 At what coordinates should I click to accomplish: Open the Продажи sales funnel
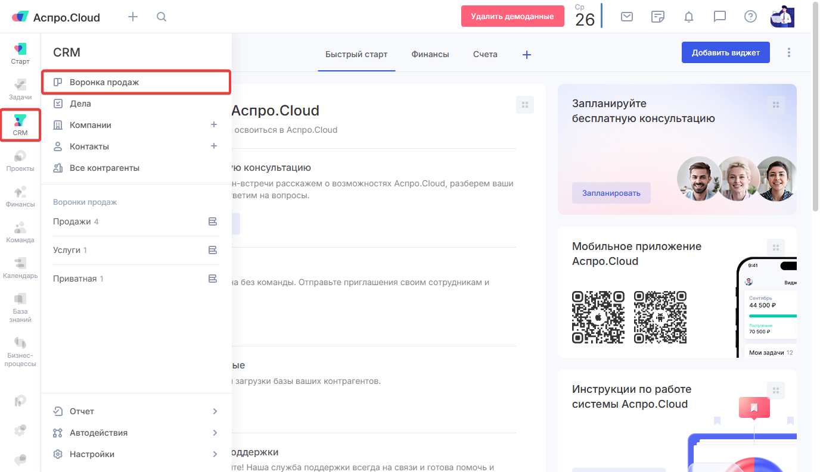(76, 221)
